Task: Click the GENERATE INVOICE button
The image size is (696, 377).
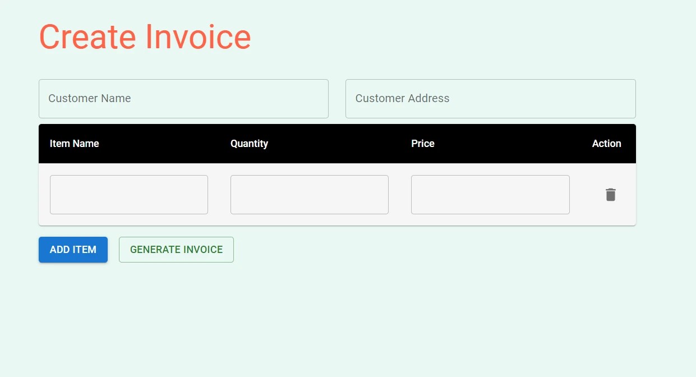Action: click(176, 250)
